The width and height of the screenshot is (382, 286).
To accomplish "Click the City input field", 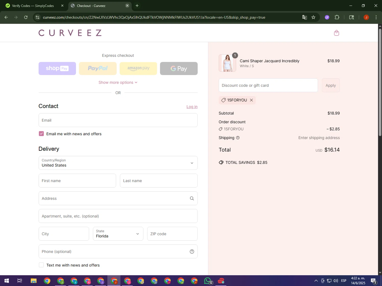I will point(64,234).
